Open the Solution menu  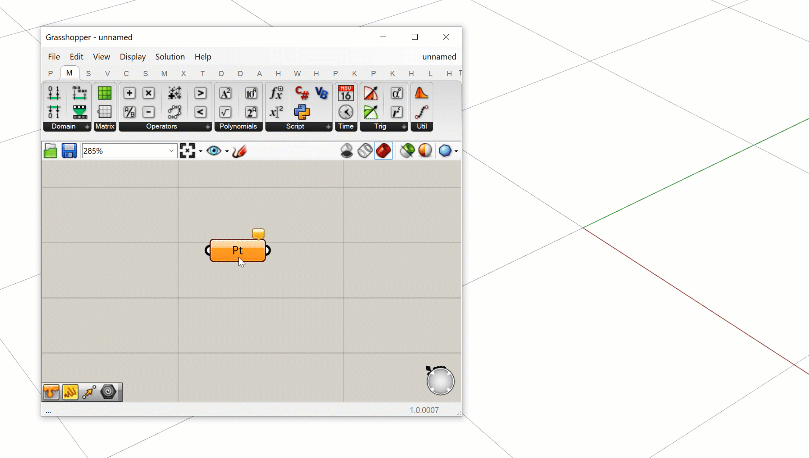click(x=170, y=57)
